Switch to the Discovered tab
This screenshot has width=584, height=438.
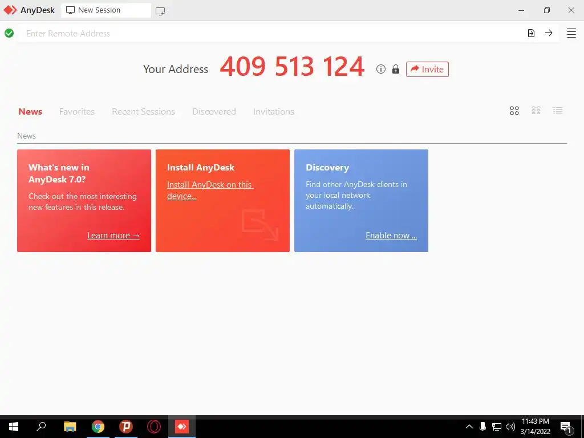pos(214,111)
